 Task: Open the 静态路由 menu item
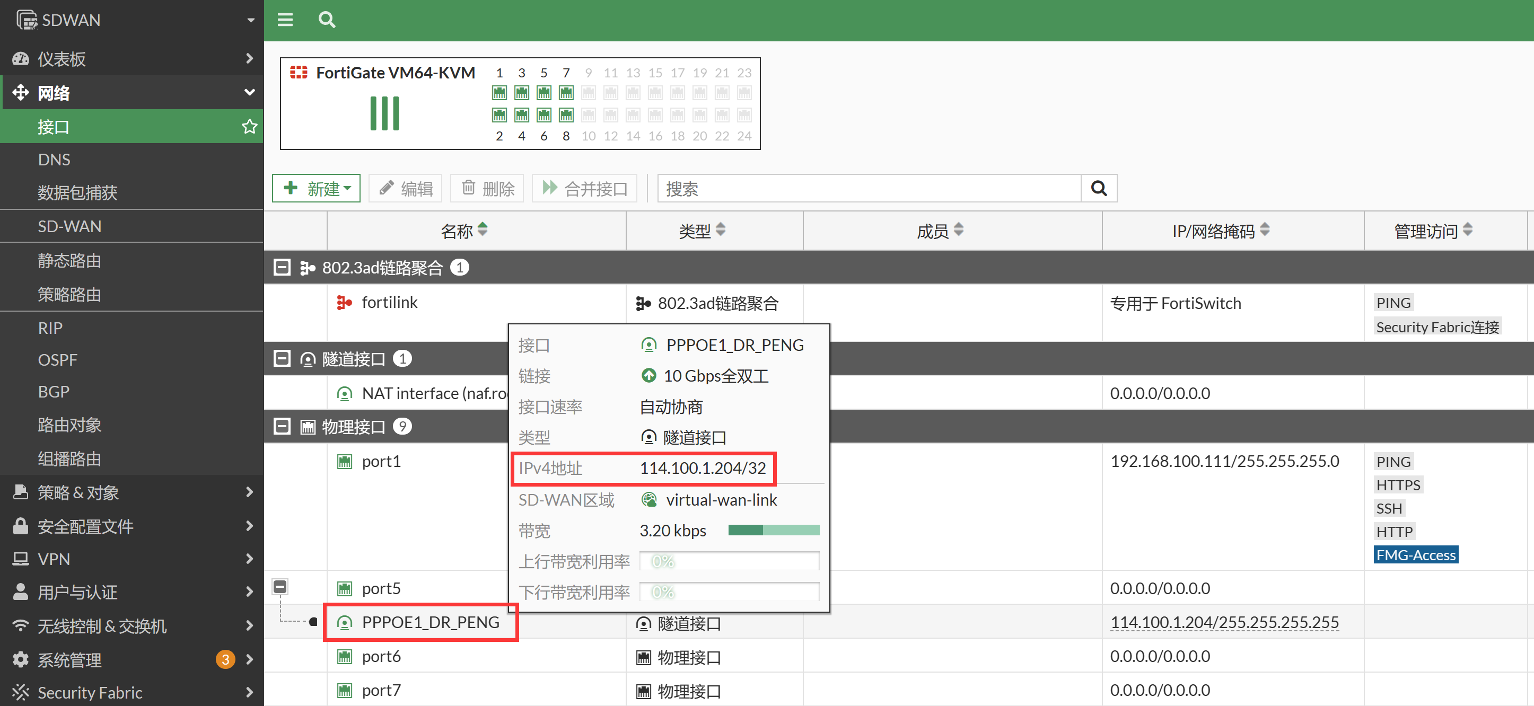point(69,260)
